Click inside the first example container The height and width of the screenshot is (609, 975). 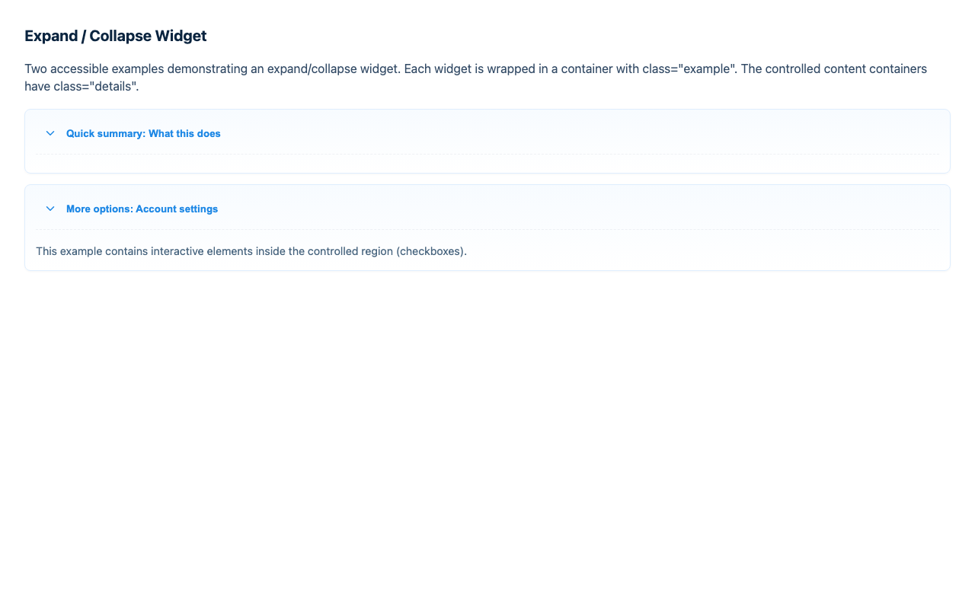coord(487,164)
